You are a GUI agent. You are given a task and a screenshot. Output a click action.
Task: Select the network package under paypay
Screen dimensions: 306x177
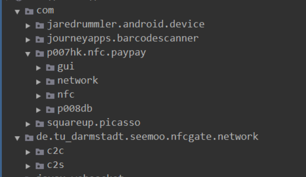point(78,81)
